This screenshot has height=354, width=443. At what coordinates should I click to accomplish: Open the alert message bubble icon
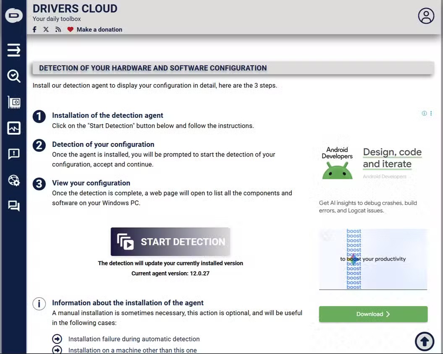(13, 154)
